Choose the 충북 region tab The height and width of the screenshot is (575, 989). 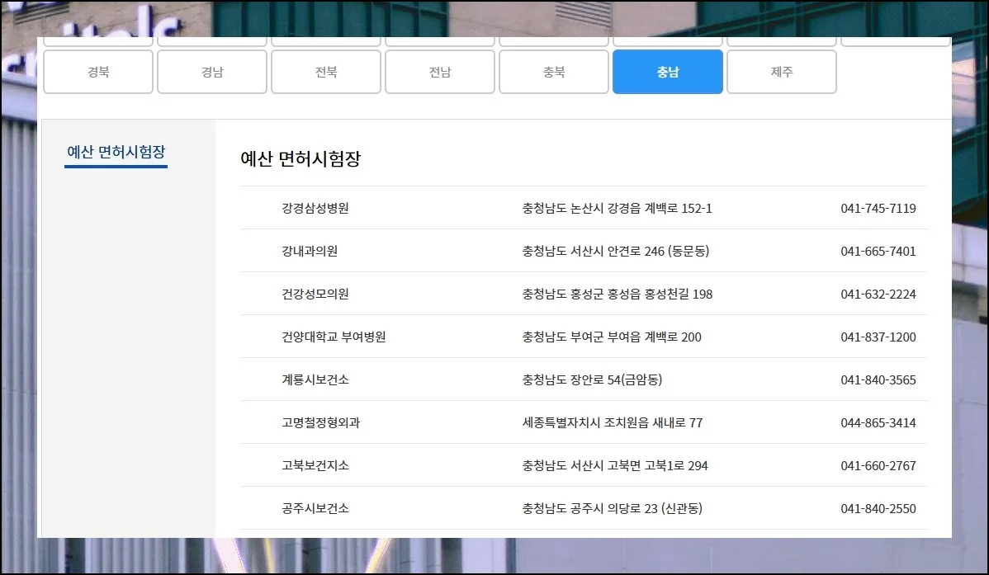click(554, 72)
